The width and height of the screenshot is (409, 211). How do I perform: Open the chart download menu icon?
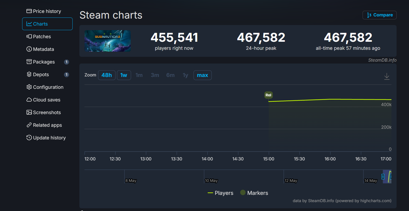(x=387, y=76)
